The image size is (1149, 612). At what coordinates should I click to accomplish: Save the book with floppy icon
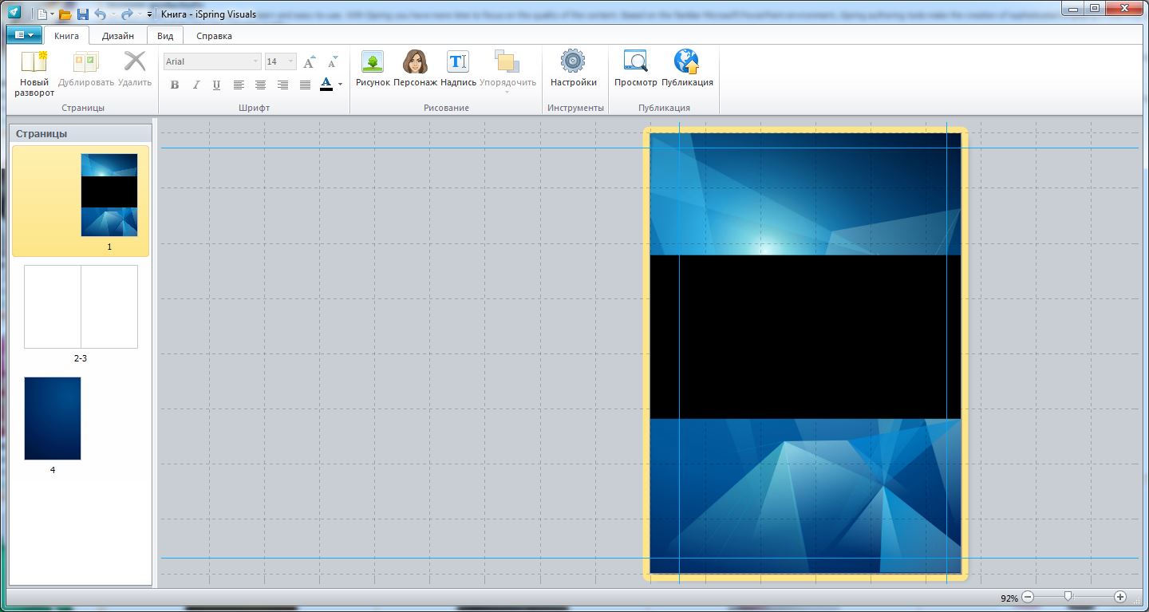[82, 14]
